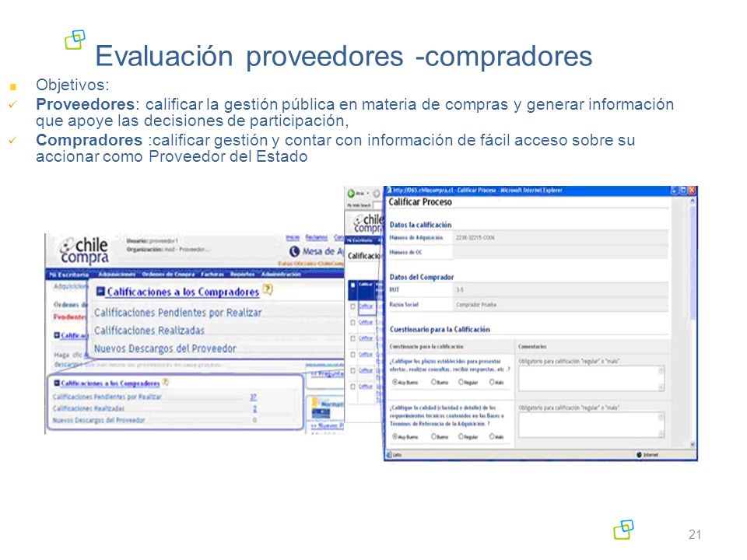
Task: Click the blue square icon before enlarged Calificaciones a los Compradores
Action: pyautogui.click(x=100, y=292)
